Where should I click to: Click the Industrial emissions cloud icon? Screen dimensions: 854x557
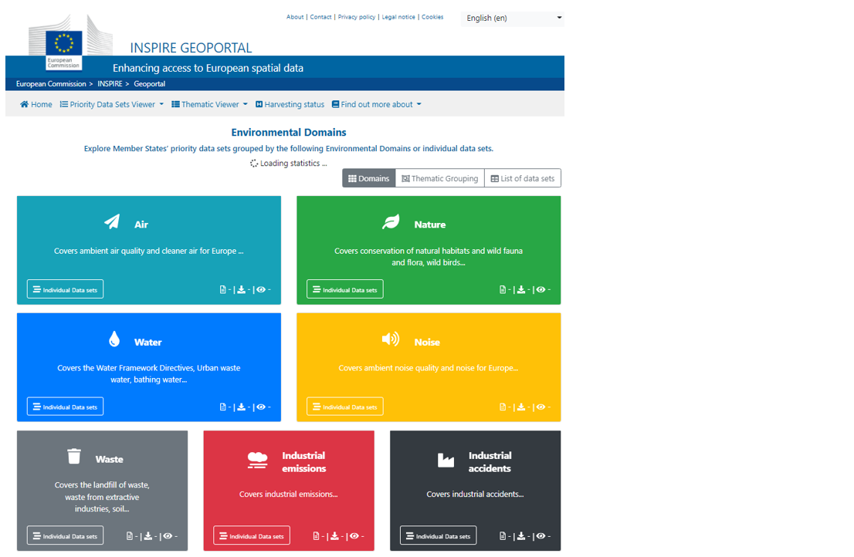coord(258,460)
